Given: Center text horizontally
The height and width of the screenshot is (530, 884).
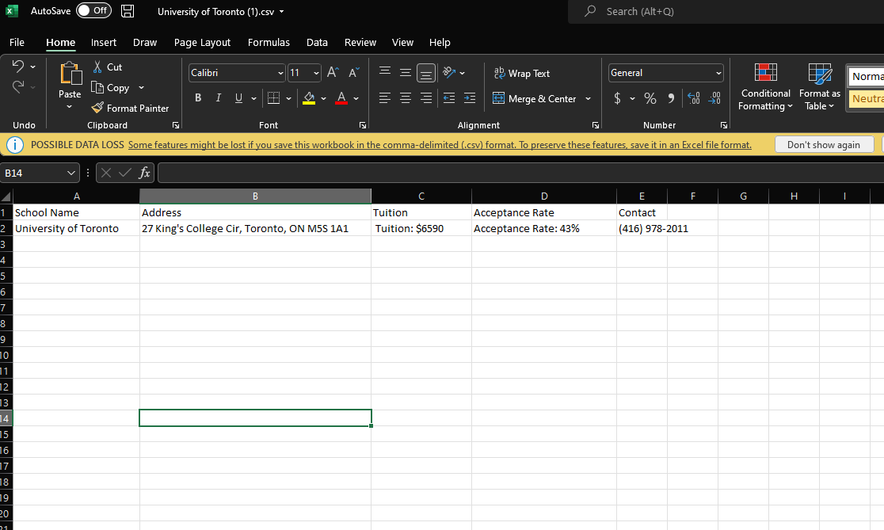Looking at the screenshot, I should point(406,98).
